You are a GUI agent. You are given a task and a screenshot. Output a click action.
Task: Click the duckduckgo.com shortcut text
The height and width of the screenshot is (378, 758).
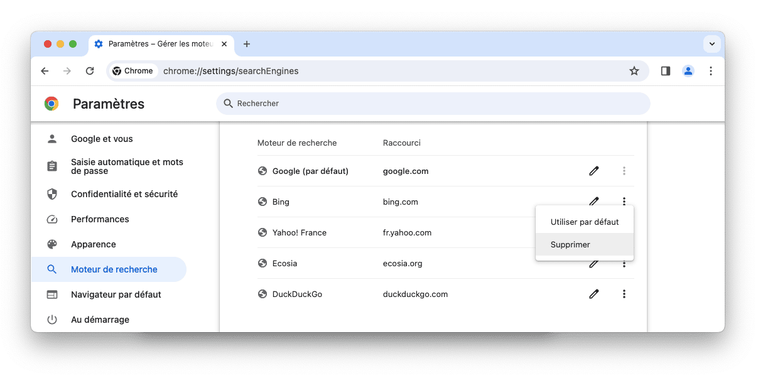pos(415,294)
